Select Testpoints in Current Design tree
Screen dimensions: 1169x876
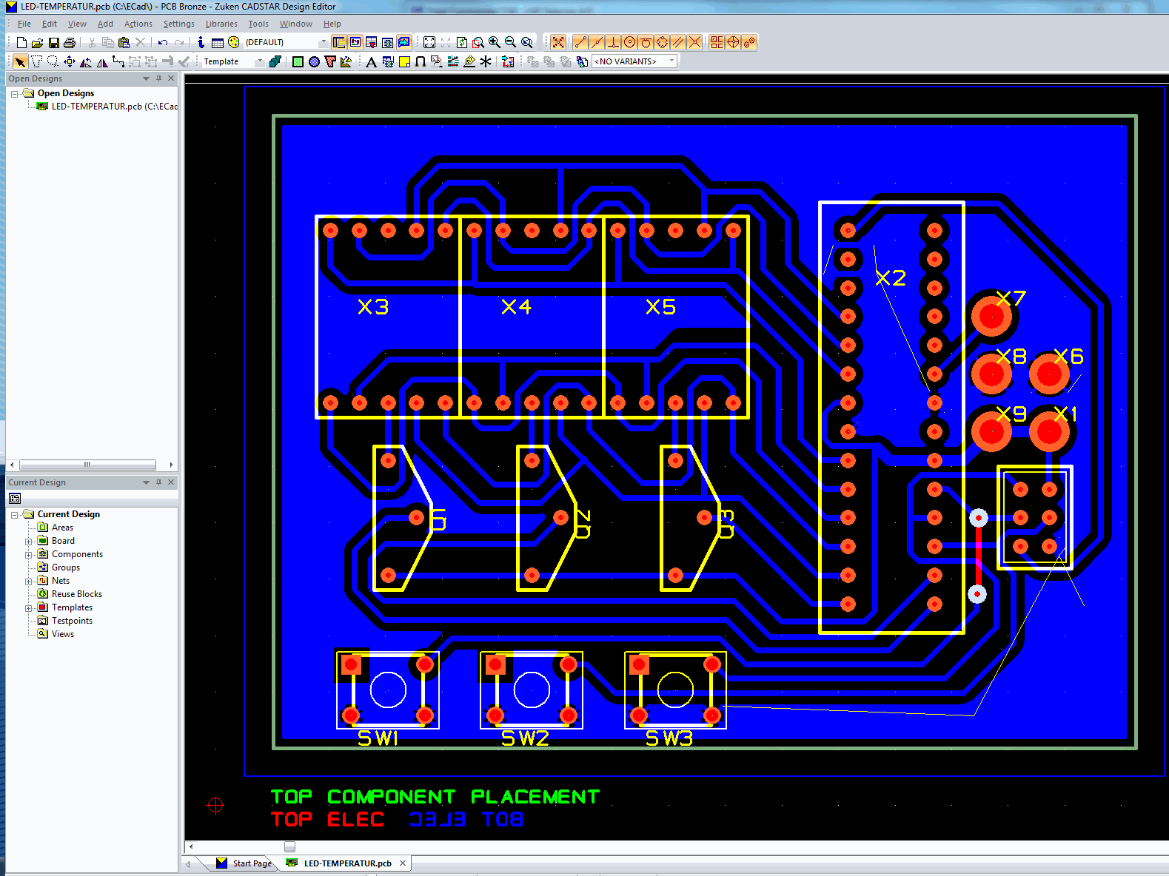coord(72,621)
